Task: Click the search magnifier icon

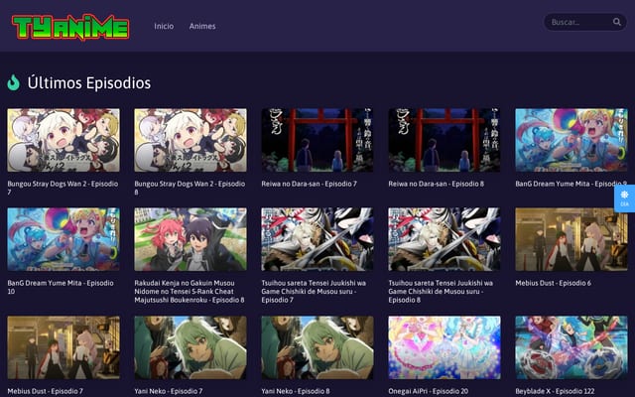Action: pos(617,22)
